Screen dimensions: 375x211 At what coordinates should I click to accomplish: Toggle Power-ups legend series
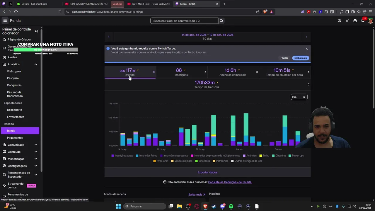pos(296,156)
